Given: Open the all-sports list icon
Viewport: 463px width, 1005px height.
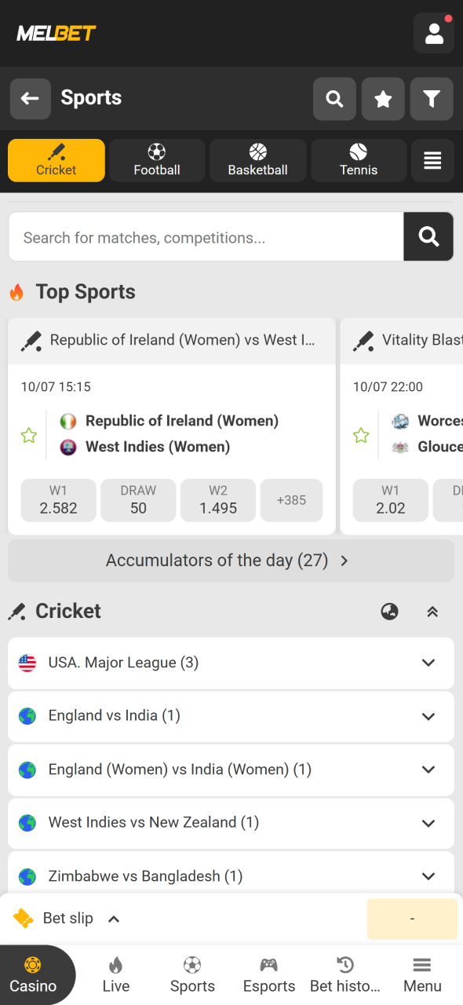Looking at the screenshot, I should point(432,160).
